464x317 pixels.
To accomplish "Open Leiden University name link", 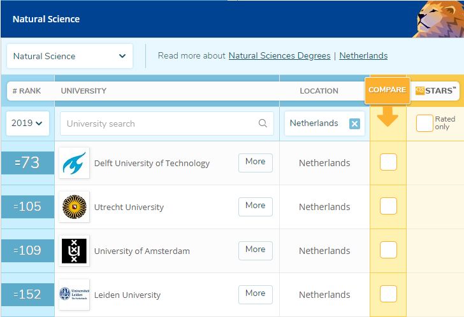I will click(x=127, y=295).
